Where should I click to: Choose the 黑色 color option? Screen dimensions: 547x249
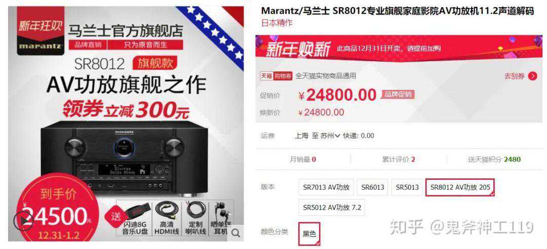309,234
